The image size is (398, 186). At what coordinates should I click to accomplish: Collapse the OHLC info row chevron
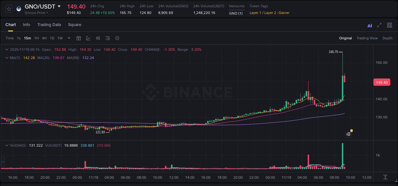[x=7, y=50]
